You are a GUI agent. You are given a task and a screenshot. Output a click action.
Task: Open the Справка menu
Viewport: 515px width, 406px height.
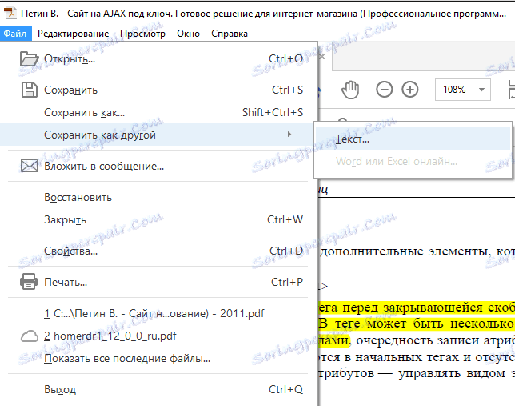pos(230,34)
